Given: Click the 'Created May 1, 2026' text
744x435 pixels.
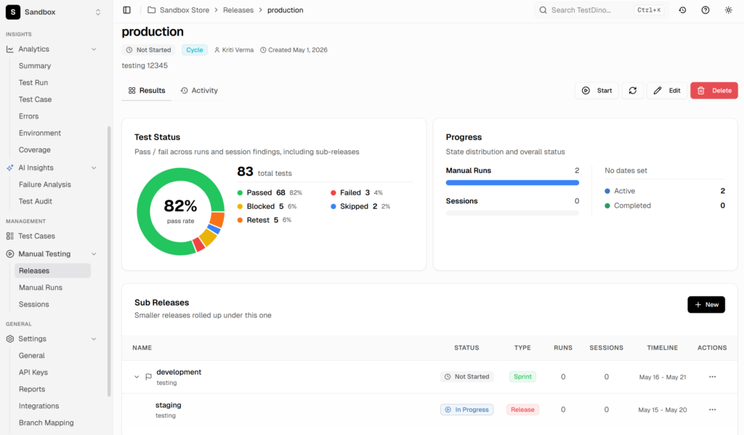Looking at the screenshot, I should [x=294, y=50].
